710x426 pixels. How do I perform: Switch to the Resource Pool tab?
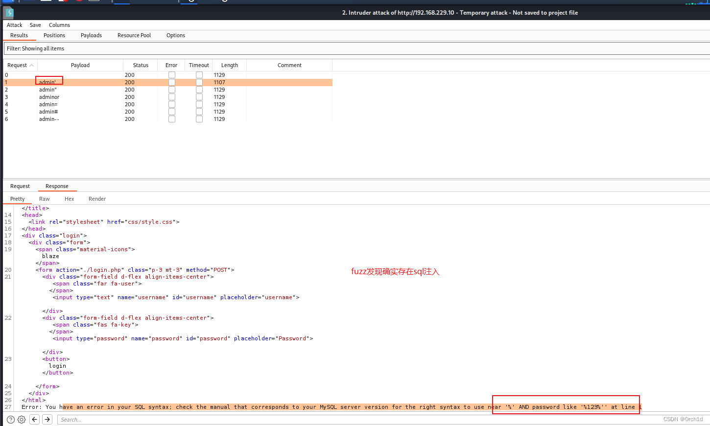click(x=134, y=35)
